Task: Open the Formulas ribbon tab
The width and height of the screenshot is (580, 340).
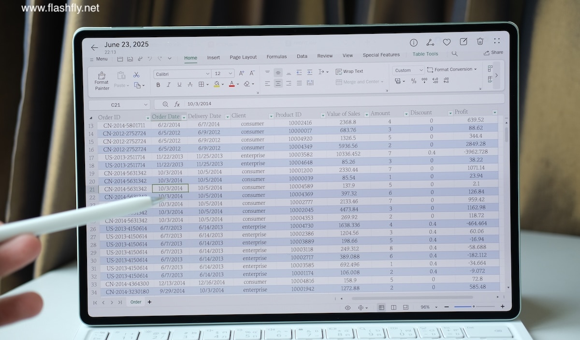Action: (276, 57)
